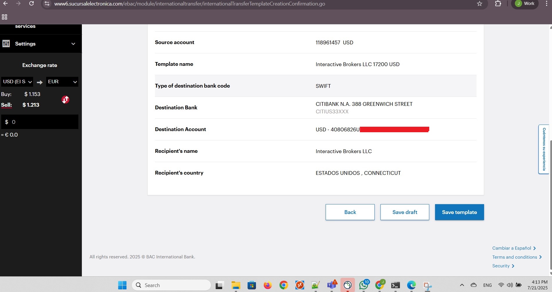Open the battery status tray icon
The width and height of the screenshot is (552, 292).
coord(519,285)
